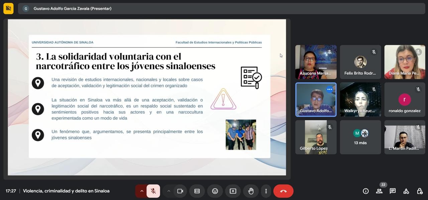This screenshot has width=428, height=200.
Task: Select Walkyrya Azuc video tile
Action: [360, 100]
